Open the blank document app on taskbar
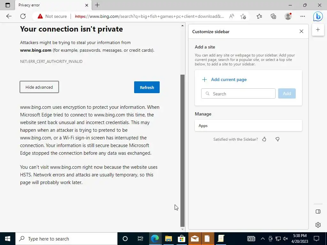 (207, 239)
